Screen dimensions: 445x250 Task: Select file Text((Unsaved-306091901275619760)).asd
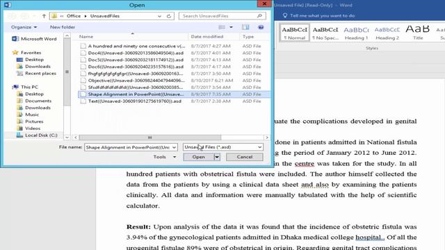[174, 101]
